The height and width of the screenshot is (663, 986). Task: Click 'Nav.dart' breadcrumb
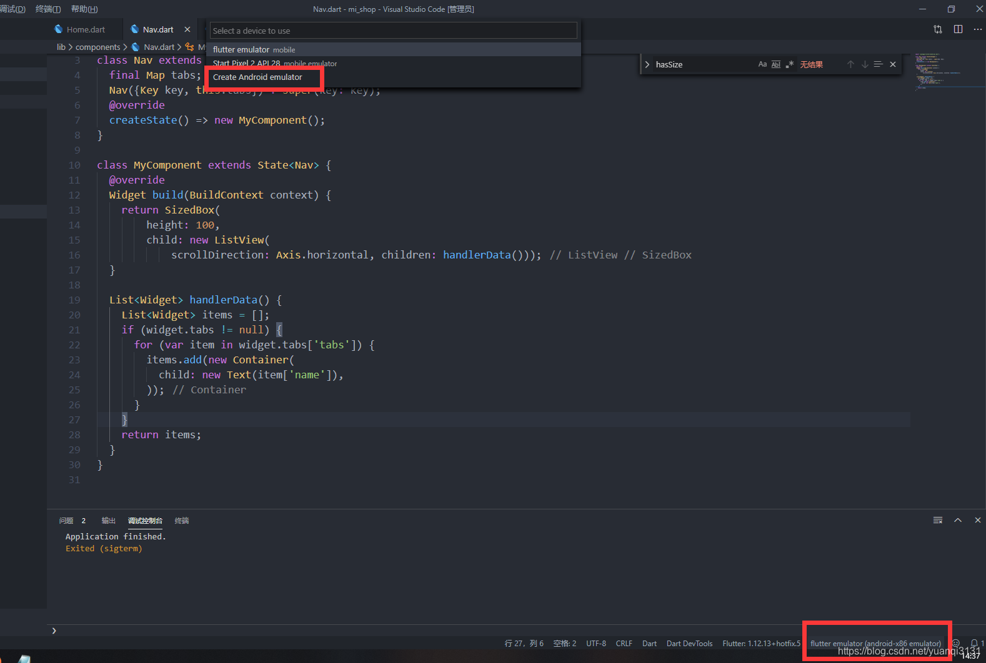(159, 47)
